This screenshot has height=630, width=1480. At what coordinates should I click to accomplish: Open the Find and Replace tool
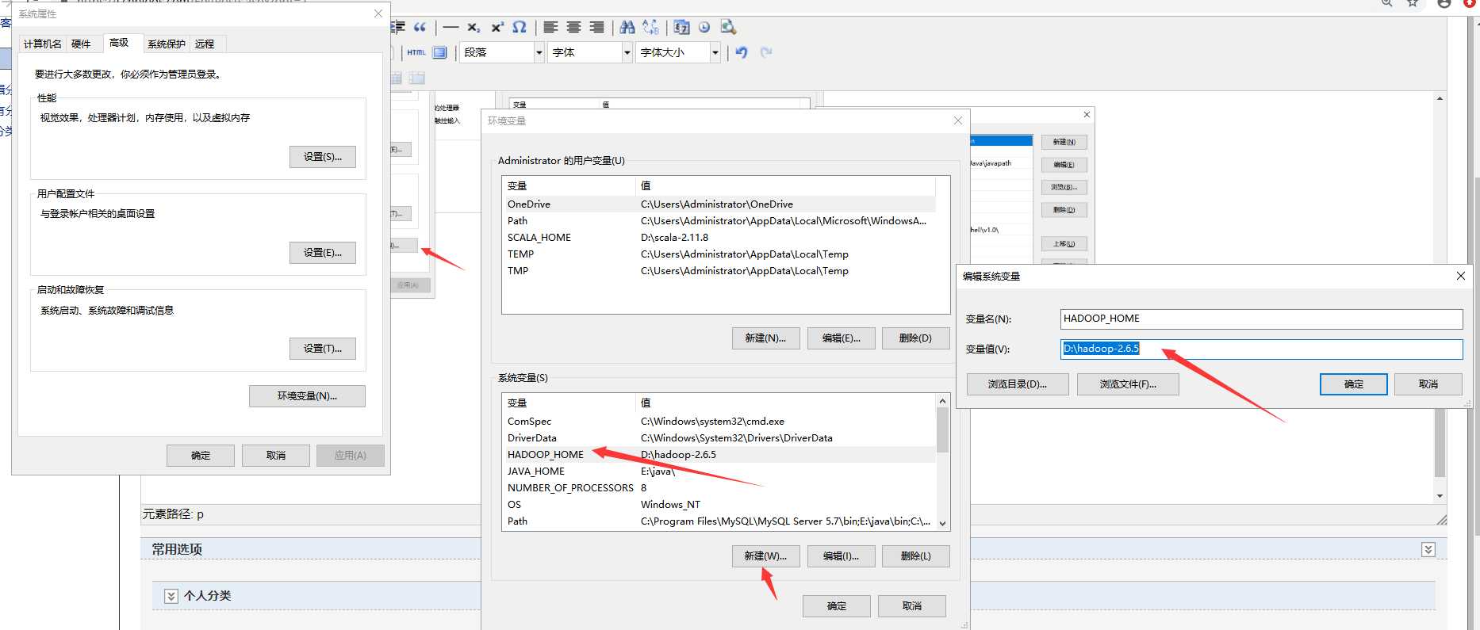pos(650,27)
